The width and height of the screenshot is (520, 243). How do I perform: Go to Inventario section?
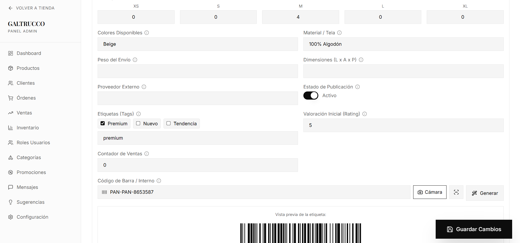pos(28,128)
